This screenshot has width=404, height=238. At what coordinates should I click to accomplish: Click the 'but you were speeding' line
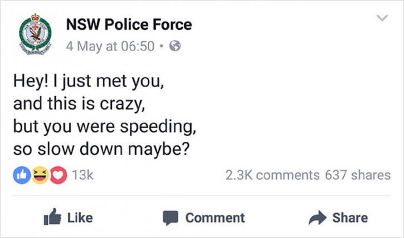105,127
